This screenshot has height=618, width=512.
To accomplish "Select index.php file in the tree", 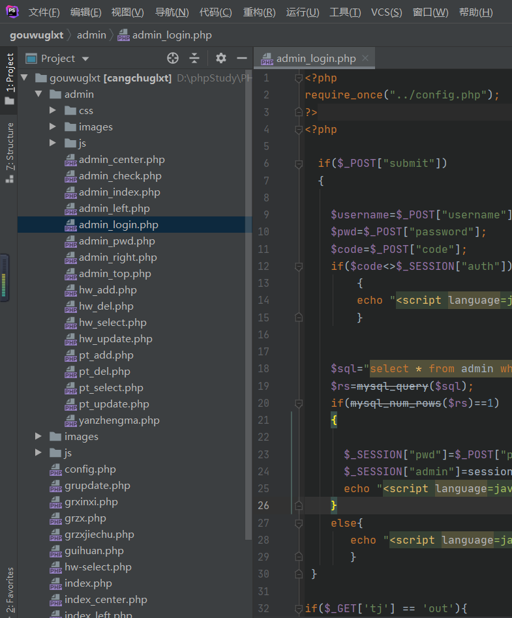I will point(88,583).
